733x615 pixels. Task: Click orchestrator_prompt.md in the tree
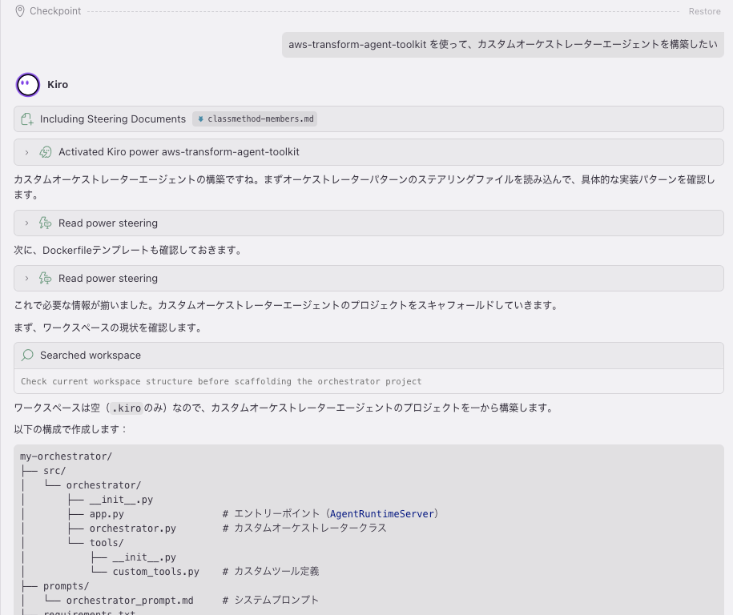[x=130, y=601]
